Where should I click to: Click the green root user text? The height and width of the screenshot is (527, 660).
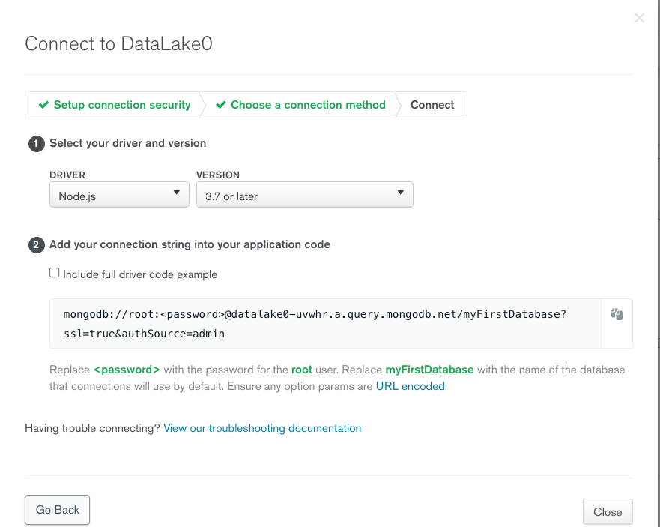302,370
